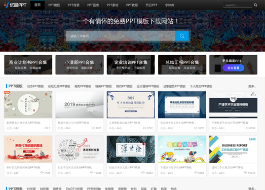
Task: Click the title text under the BUSINESS REPORT thumbnail
Action: pos(227,167)
